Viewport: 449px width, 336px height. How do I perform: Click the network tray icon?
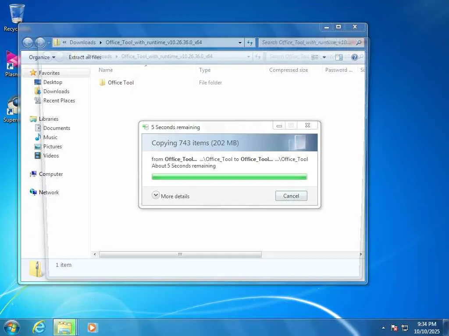click(x=405, y=327)
